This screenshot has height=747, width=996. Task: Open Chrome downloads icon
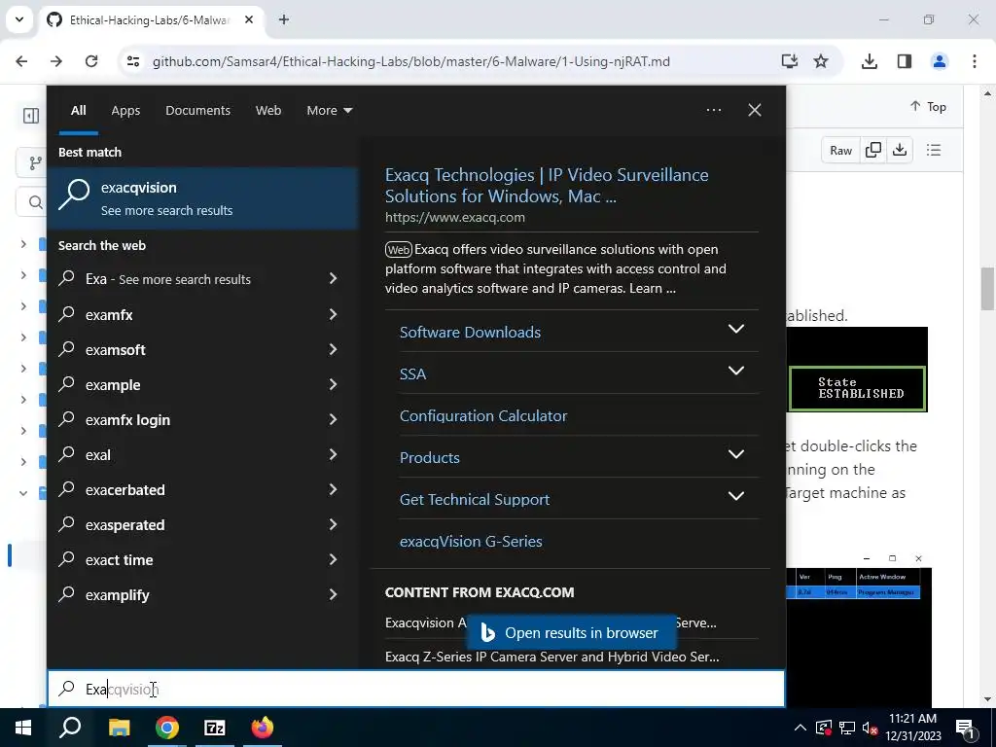pyautogui.click(x=869, y=61)
